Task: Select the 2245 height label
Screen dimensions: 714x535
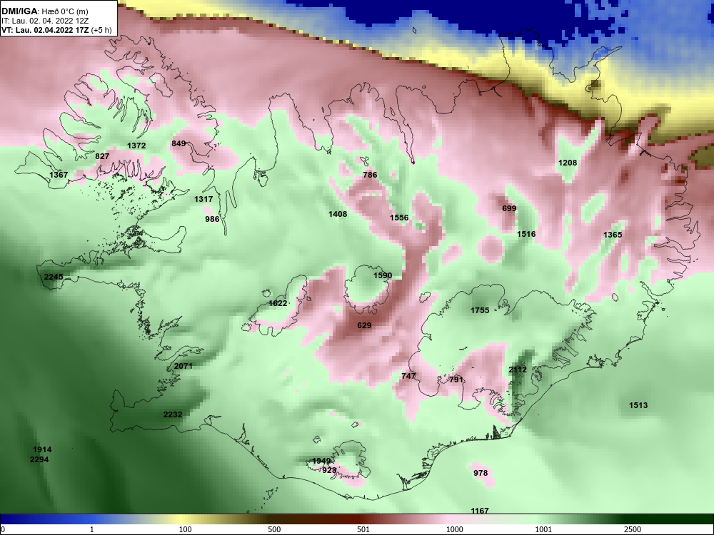Action: pos(54,277)
